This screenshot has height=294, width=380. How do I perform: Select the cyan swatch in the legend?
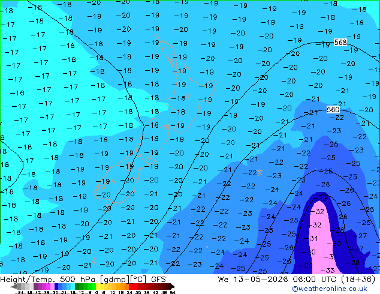click(x=73, y=286)
